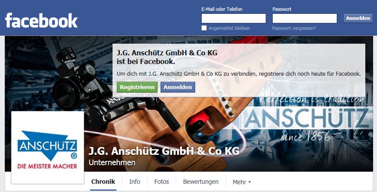Click the Anmelden button in top bar
Screen dimensions: 377x192
coord(358,18)
